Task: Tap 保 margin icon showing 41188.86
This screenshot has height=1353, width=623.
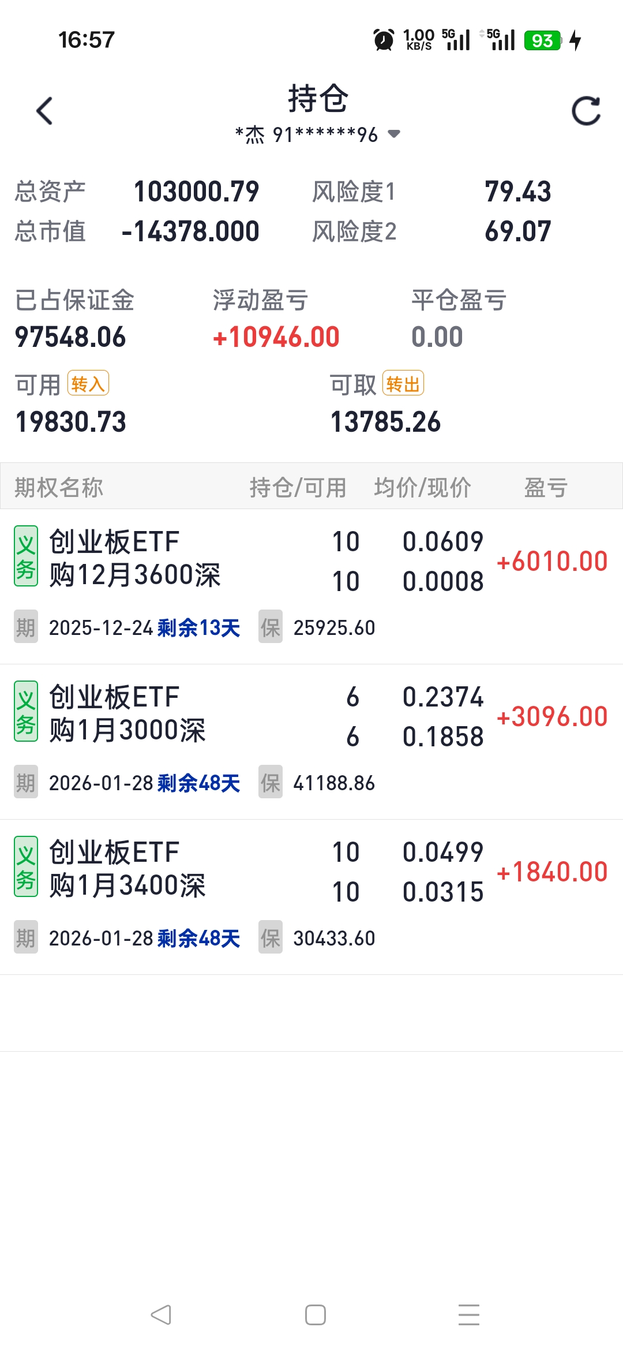Action: [271, 782]
